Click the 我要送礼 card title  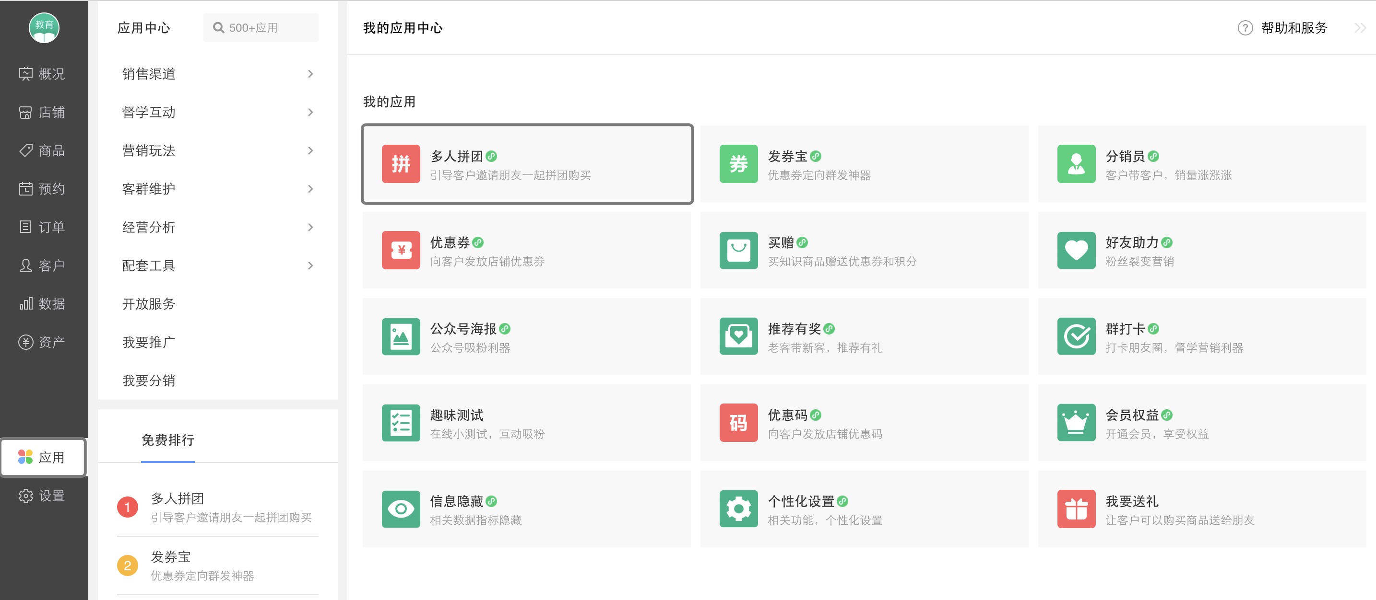tap(1132, 501)
